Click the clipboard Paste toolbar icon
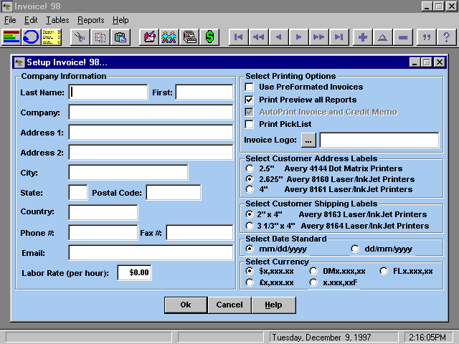The width and height of the screenshot is (459, 344). click(120, 37)
